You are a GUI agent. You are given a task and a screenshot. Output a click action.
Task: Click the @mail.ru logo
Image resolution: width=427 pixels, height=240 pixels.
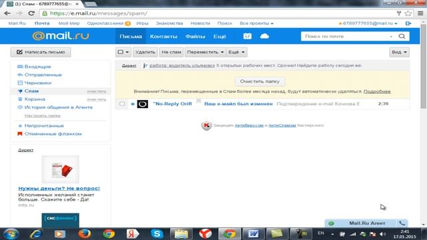coord(61,36)
